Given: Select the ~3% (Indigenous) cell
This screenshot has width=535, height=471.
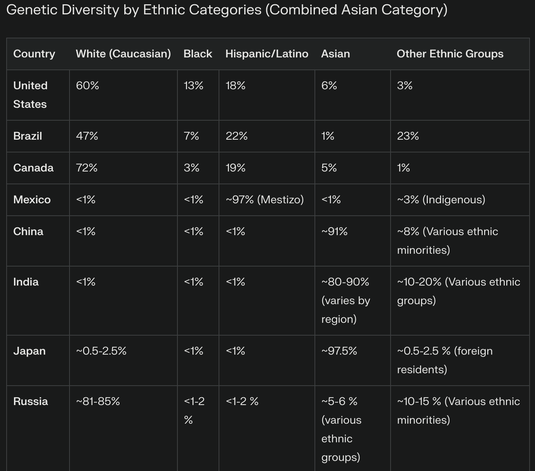Looking at the screenshot, I should (441, 200).
